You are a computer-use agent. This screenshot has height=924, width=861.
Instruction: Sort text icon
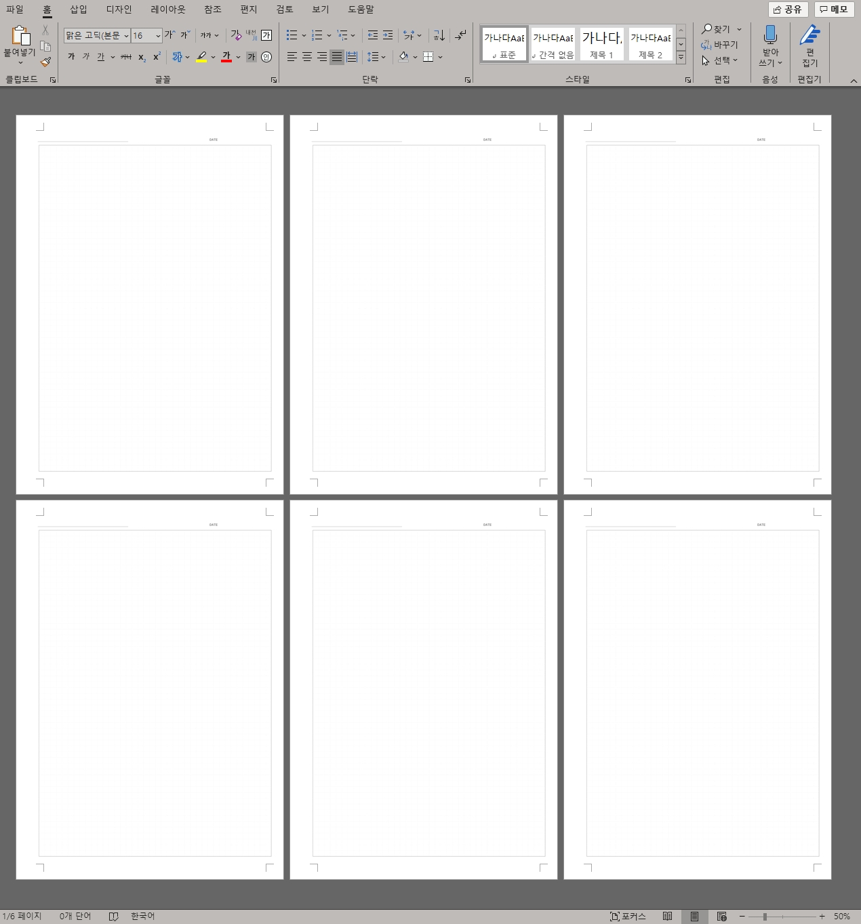coord(439,35)
